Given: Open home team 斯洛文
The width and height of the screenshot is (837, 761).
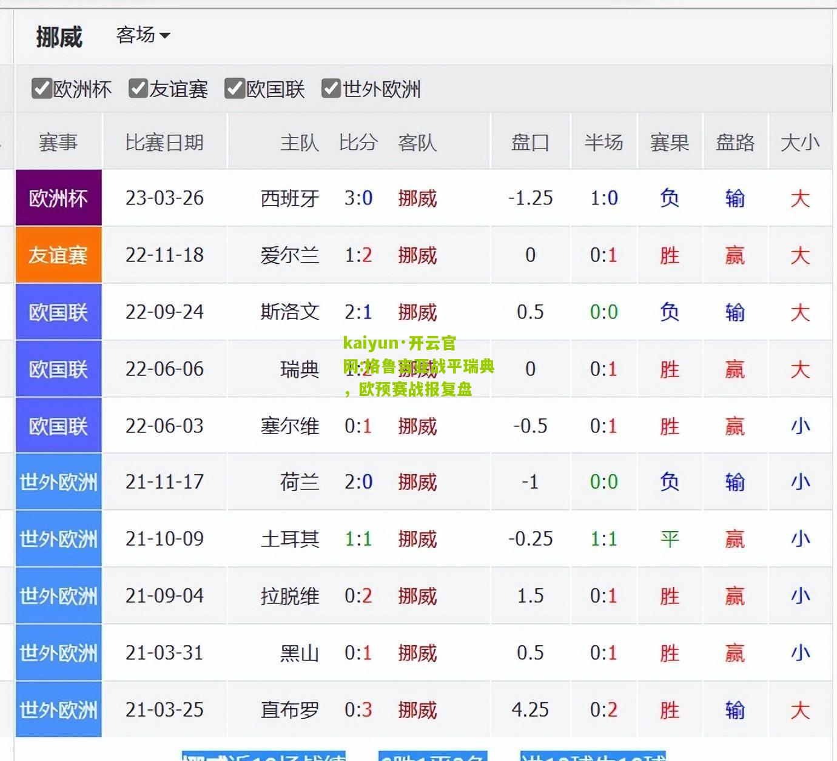Looking at the screenshot, I should (290, 312).
